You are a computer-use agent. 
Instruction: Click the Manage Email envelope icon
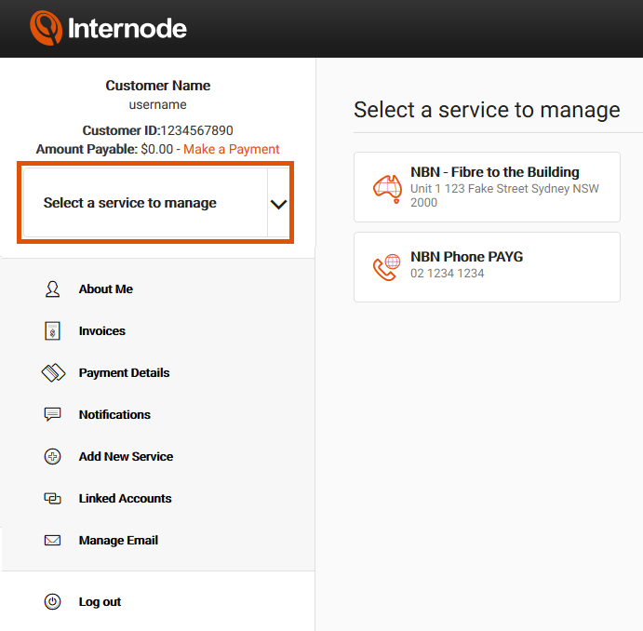click(52, 541)
